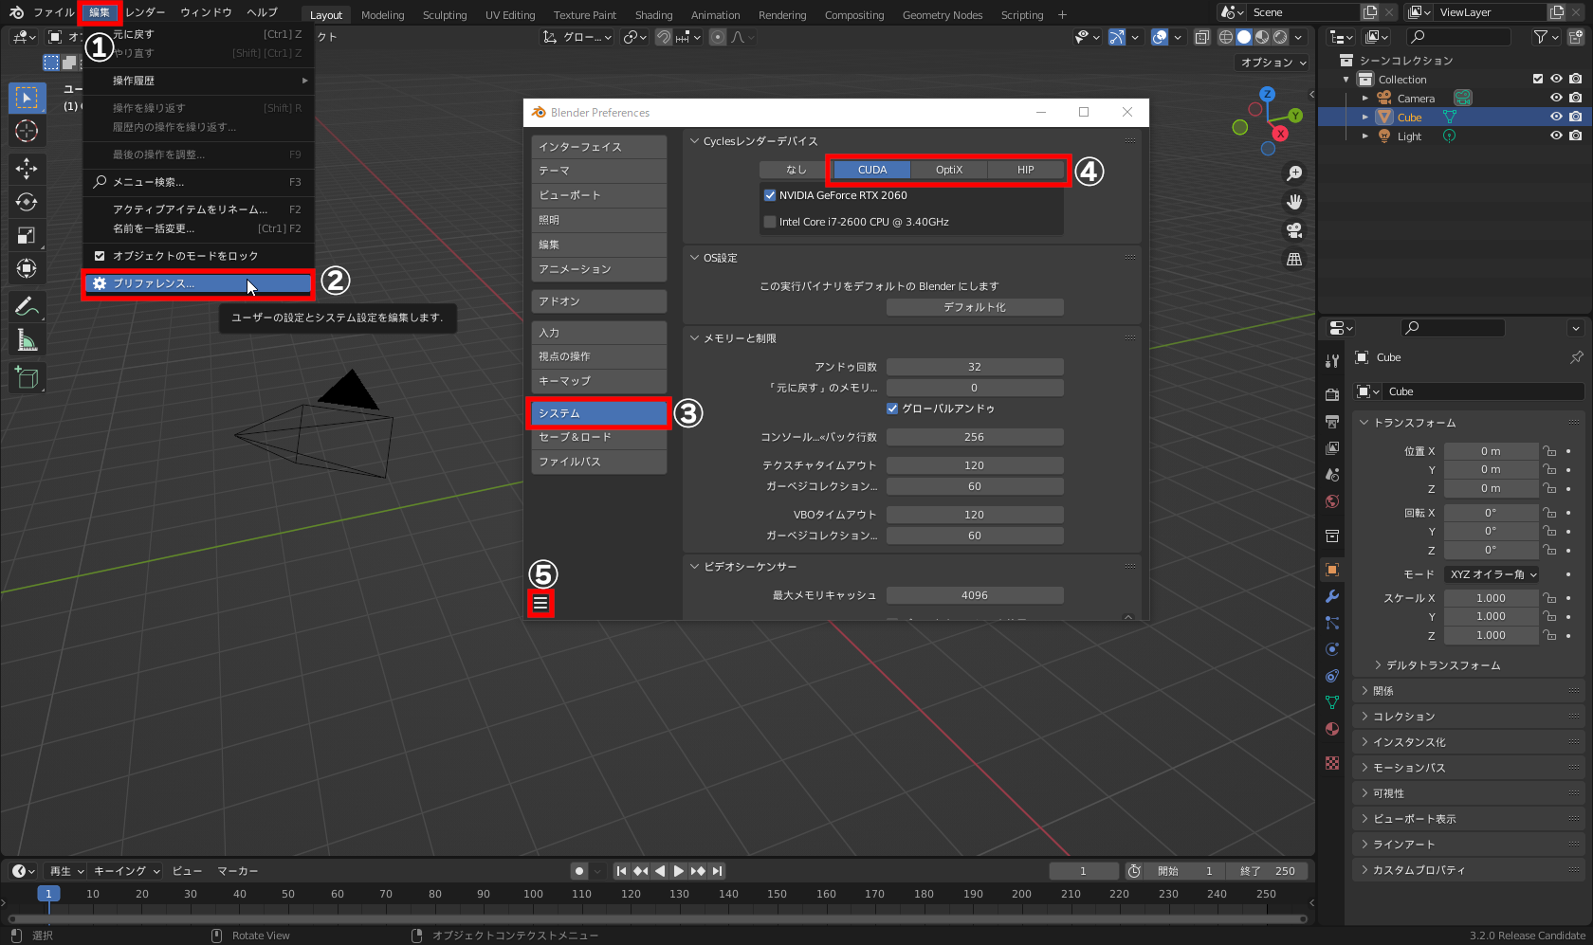Switch perspective/orthographic with the grid icon
This screenshot has height=945, width=1593.
click(x=1294, y=259)
